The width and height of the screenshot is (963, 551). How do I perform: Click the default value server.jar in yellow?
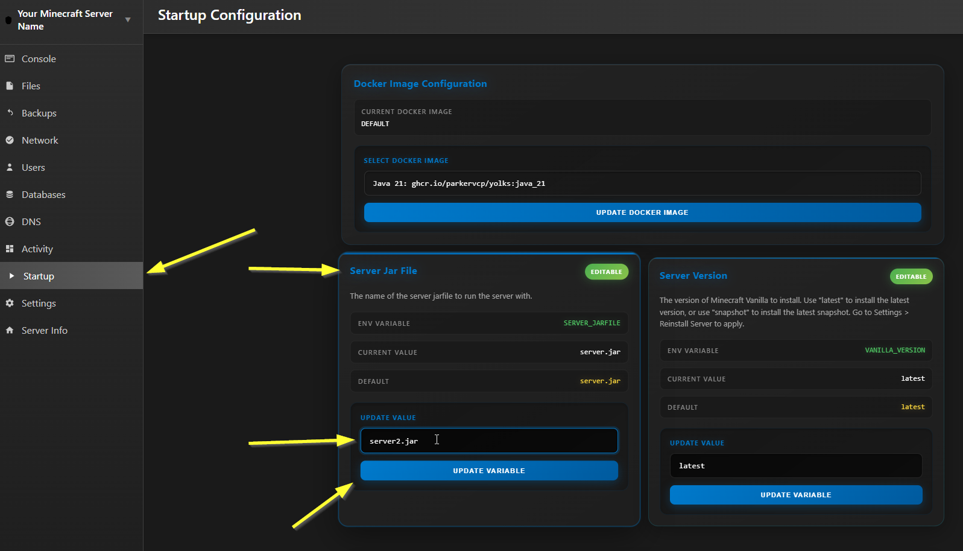pyautogui.click(x=600, y=381)
